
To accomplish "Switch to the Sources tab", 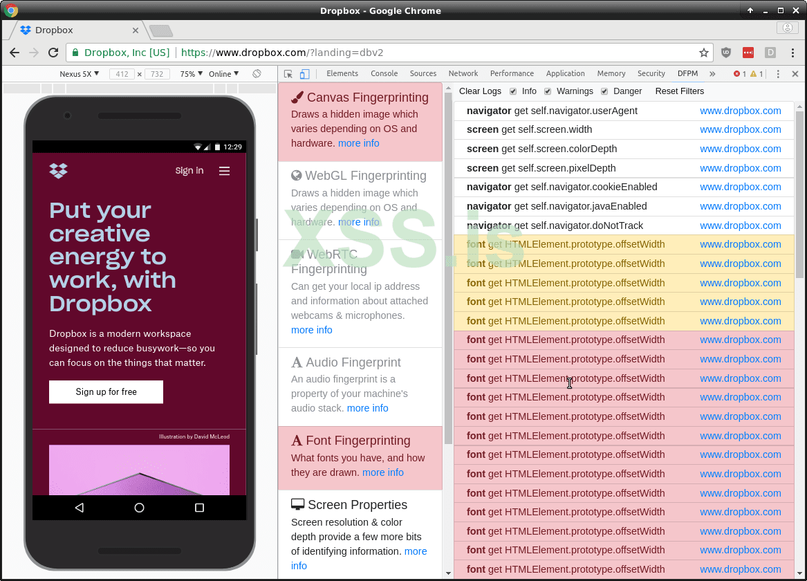I will point(423,73).
